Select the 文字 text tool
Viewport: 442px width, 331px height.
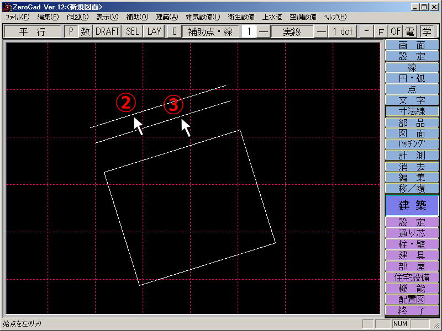[x=412, y=100]
